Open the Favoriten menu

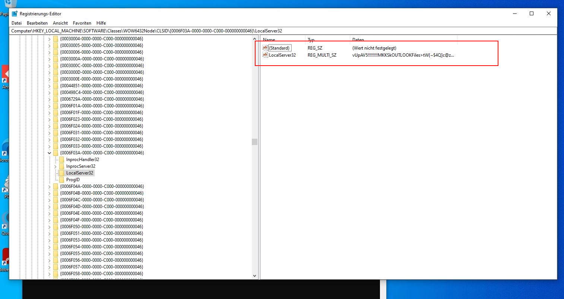pos(82,23)
